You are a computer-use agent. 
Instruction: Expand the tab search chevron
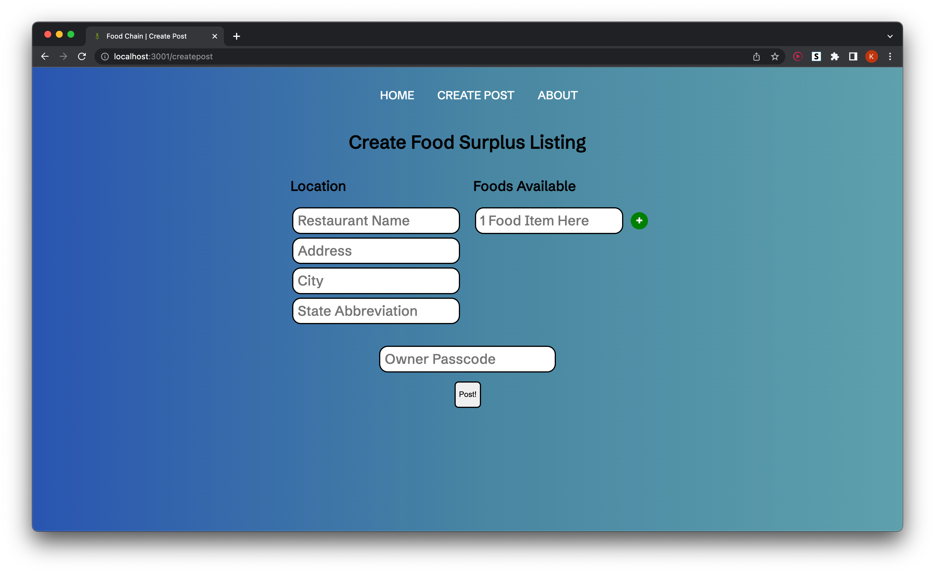pyautogui.click(x=890, y=37)
